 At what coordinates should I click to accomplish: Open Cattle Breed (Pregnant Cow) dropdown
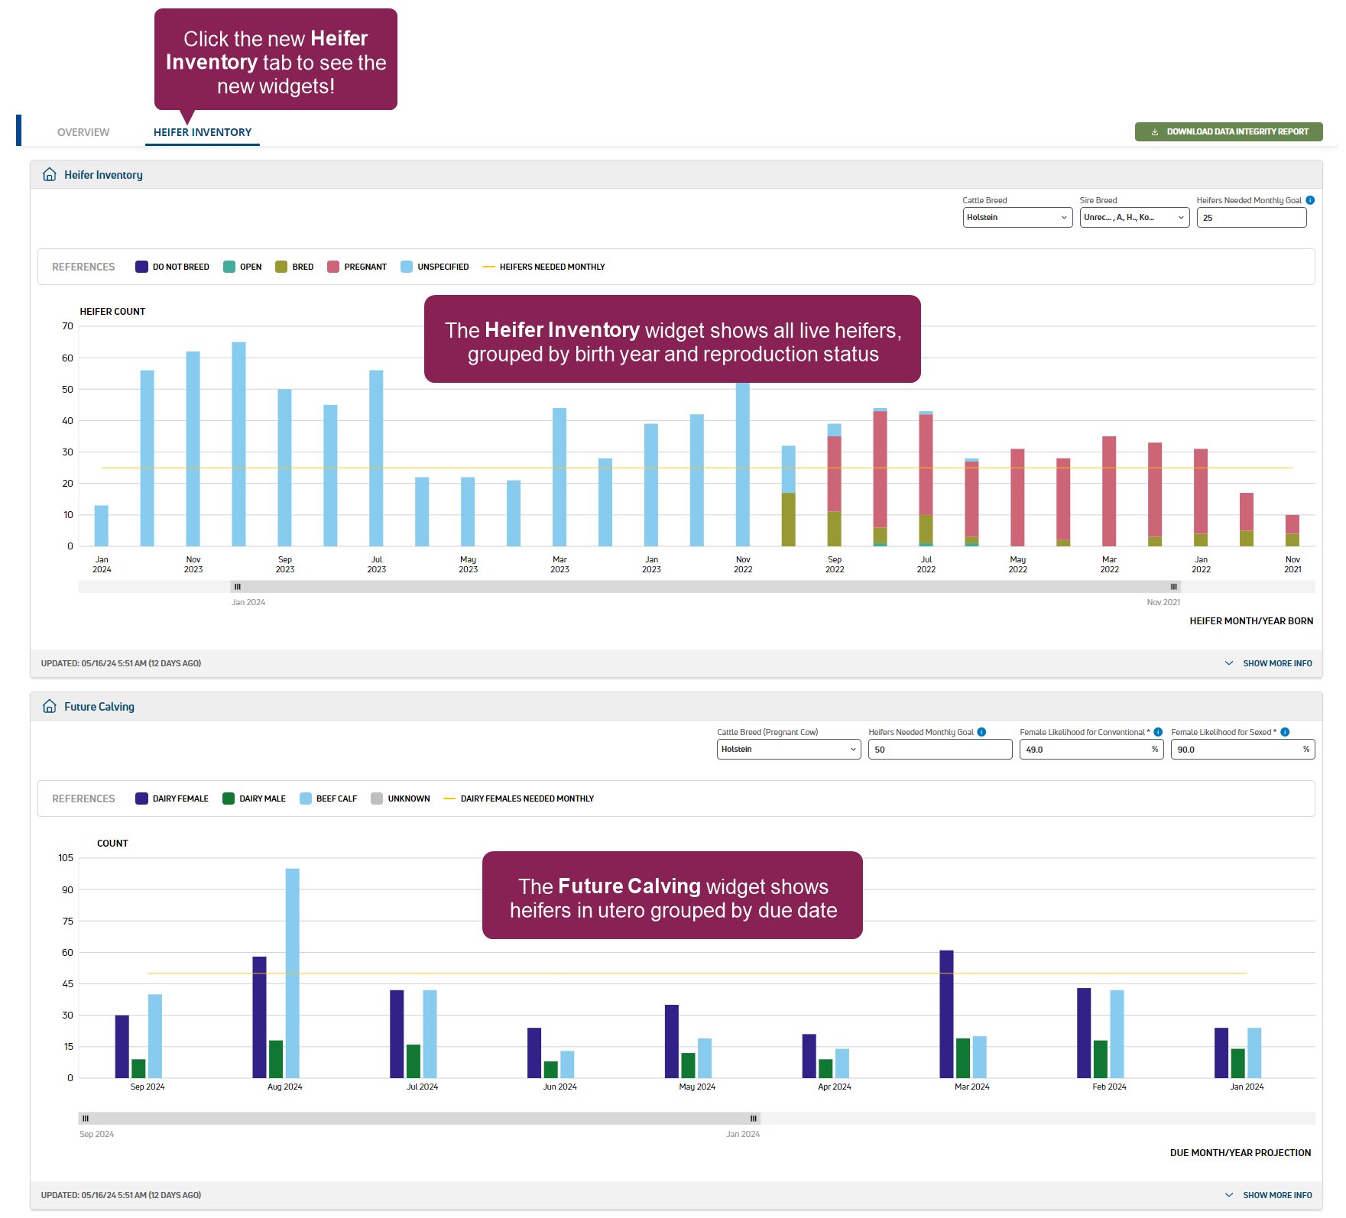coord(788,750)
